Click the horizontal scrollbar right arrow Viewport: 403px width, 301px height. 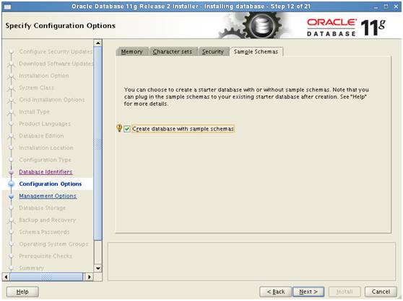89,277
